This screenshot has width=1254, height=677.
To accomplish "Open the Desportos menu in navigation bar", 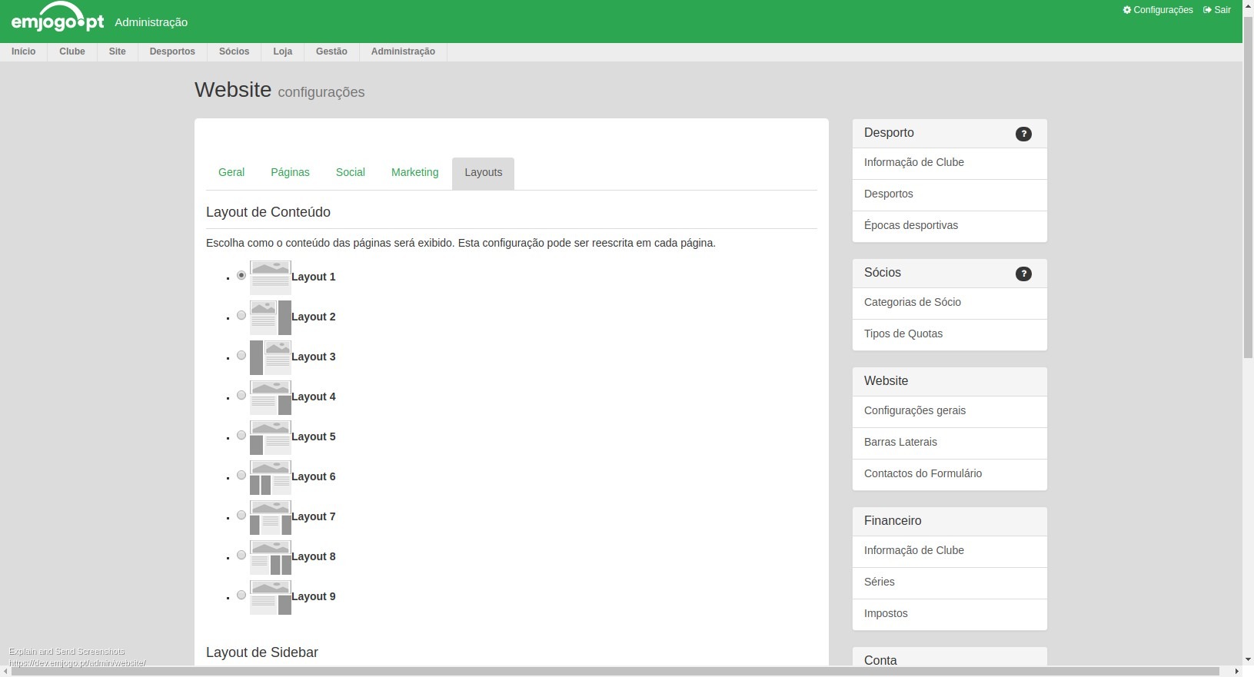I will [x=172, y=51].
